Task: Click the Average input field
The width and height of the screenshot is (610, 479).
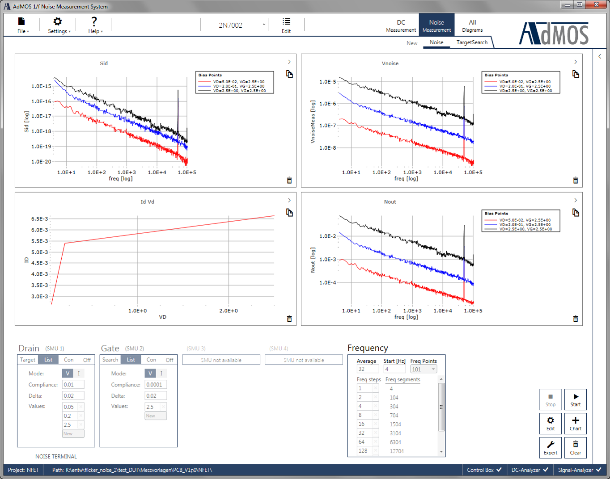Action: (368, 369)
